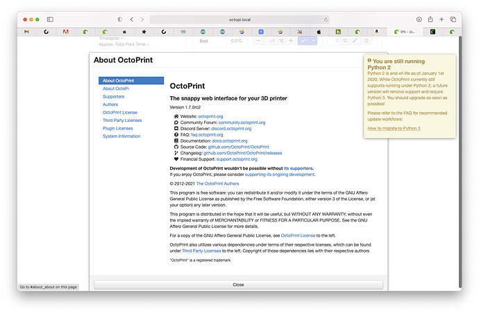Click the chat icon beside Community Forum
This screenshot has width=479, height=313.
point(176,122)
